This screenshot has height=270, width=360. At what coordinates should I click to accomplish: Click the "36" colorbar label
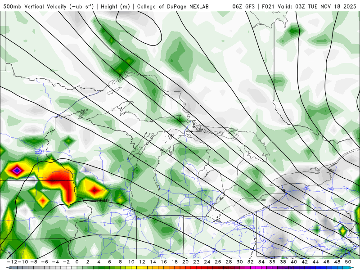pyautogui.click(x=272, y=262)
